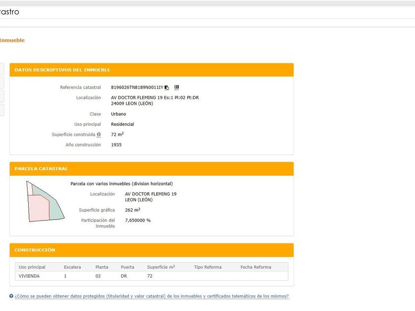Open the protected data help link at the bottom
The width and height of the screenshot is (415, 311).
coord(152,296)
